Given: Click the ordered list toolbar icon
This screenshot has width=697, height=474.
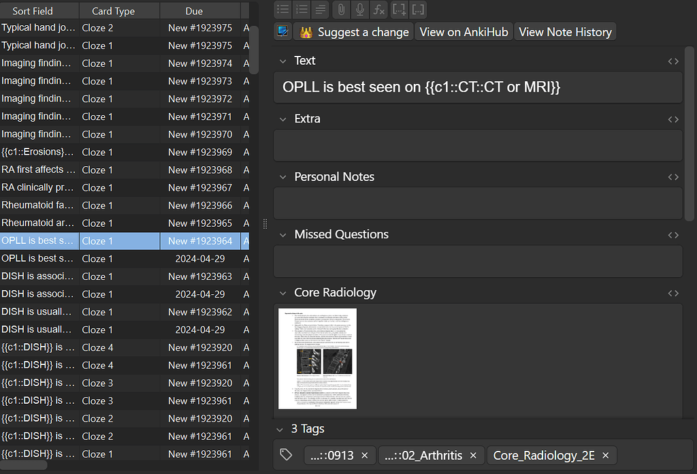Looking at the screenshot, I should point(302,10).
